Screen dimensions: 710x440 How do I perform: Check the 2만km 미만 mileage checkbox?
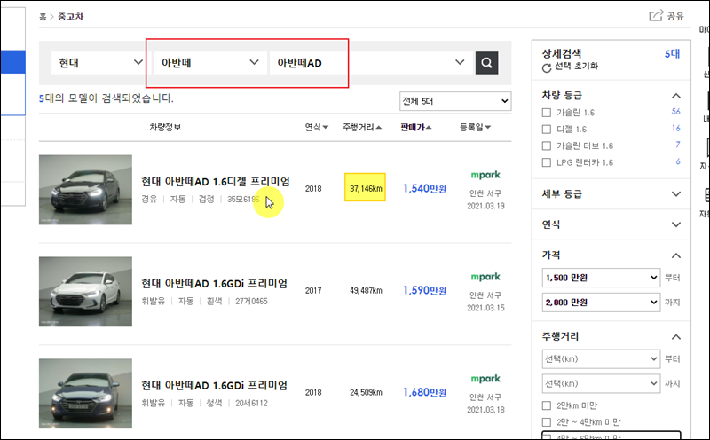547,405
